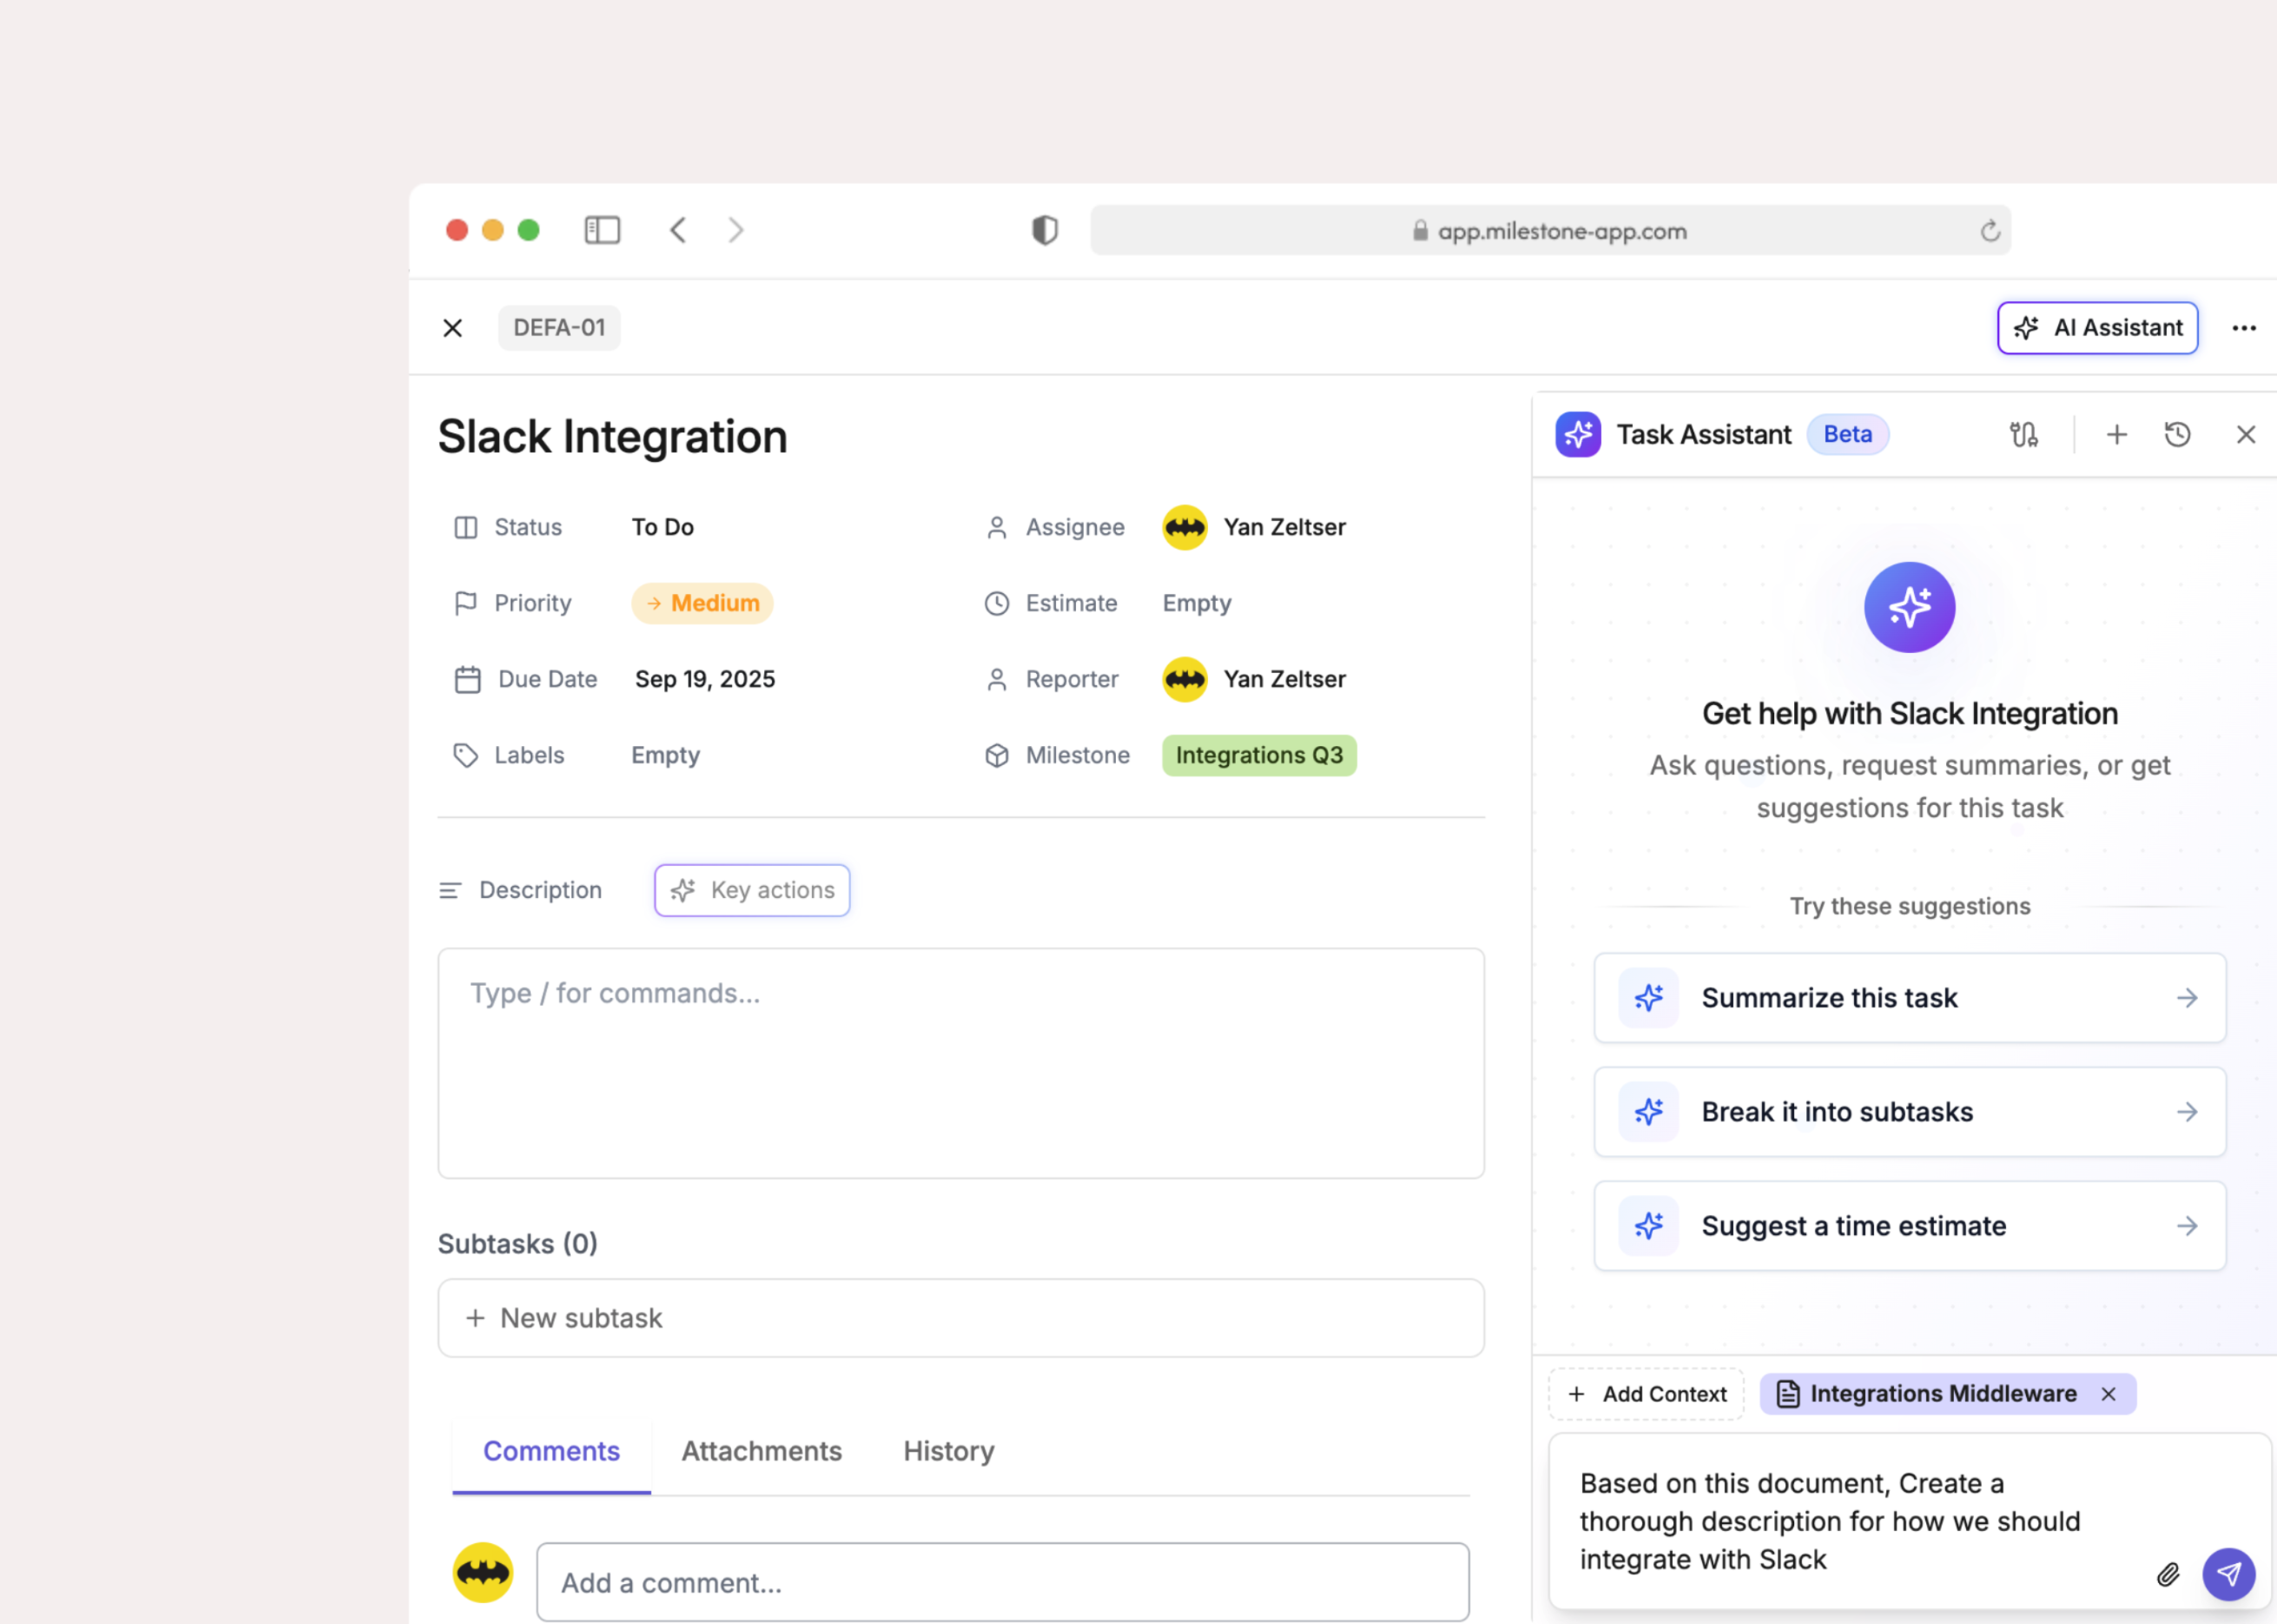Choose Break it into subtasks suggestion
Viewport: 2277px width, 1624px height.
(x=1910, y=1112)
